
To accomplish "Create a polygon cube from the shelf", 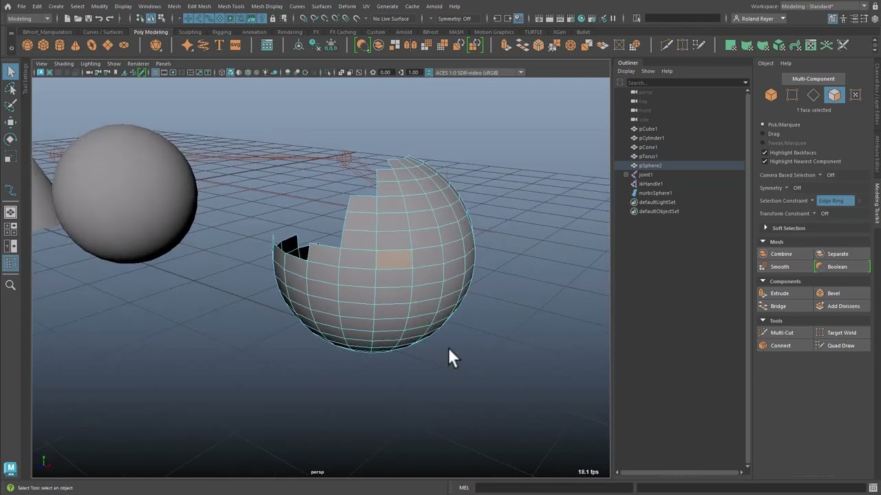I will (43, 45).
